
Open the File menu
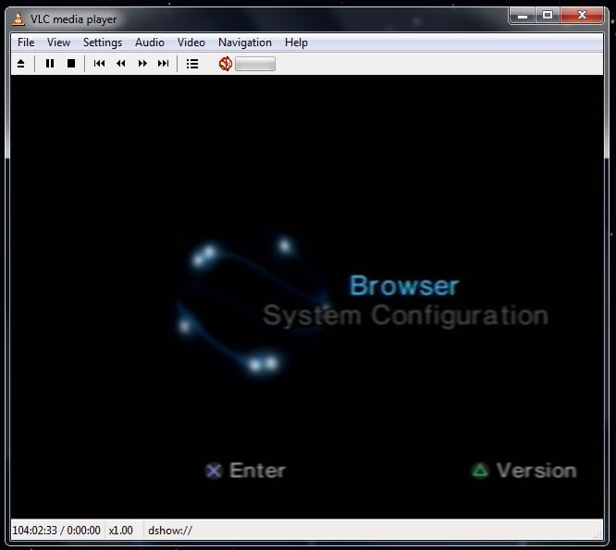tap(26, 43)
